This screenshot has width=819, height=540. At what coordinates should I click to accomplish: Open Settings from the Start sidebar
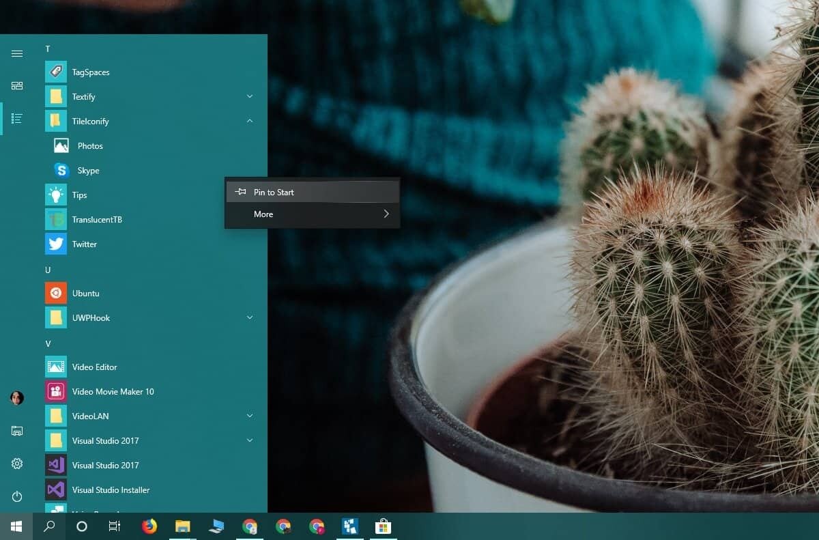click(17, 464)
